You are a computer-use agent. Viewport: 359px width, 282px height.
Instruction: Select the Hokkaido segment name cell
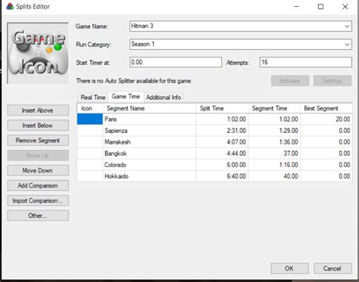149,176
